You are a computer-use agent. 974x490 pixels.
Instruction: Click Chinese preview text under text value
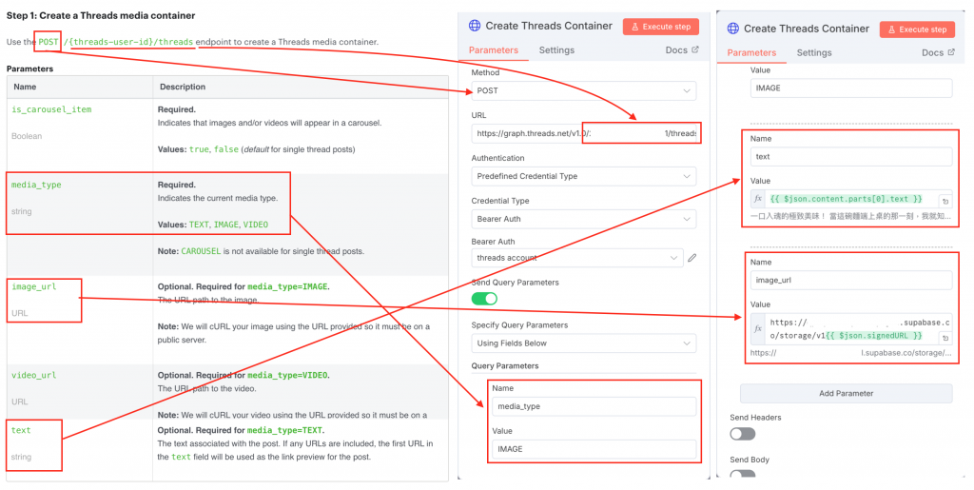coord(849,216)
